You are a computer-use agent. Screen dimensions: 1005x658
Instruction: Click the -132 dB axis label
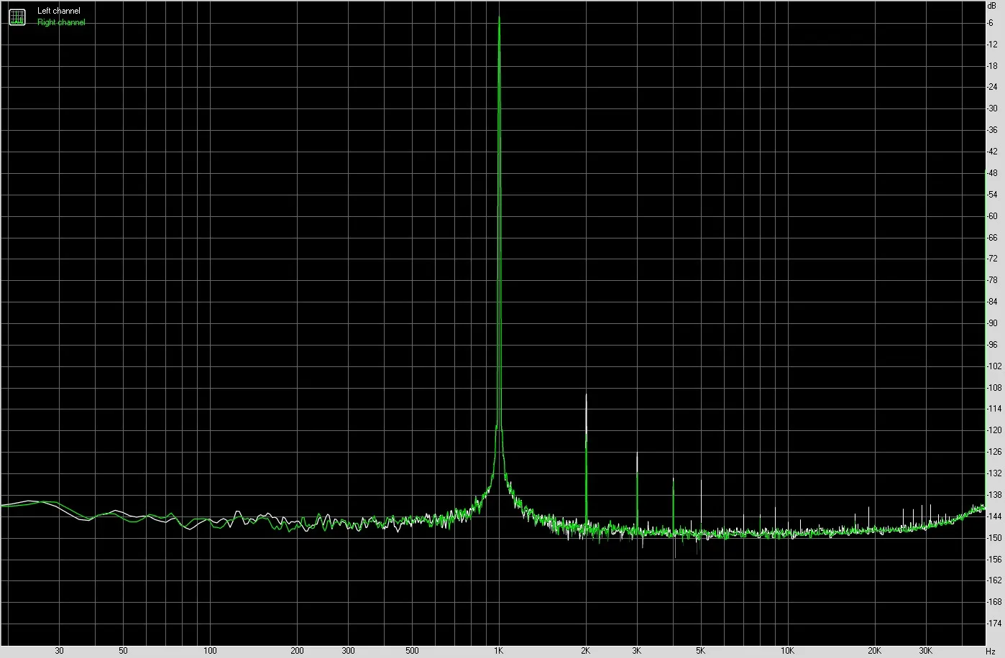tap(994, 473)
